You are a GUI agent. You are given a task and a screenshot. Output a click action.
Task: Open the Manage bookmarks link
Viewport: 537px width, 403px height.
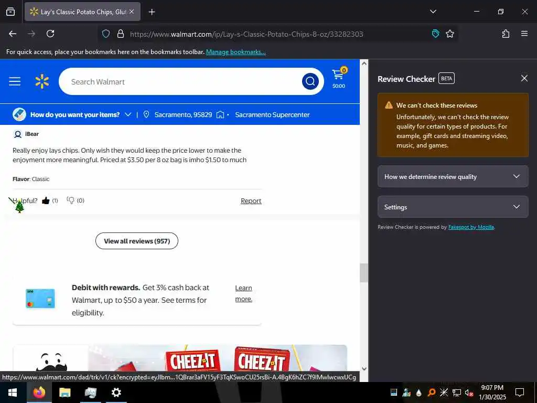point(235,52)
